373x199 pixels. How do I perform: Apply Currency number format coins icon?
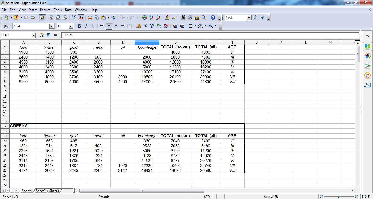139,26
